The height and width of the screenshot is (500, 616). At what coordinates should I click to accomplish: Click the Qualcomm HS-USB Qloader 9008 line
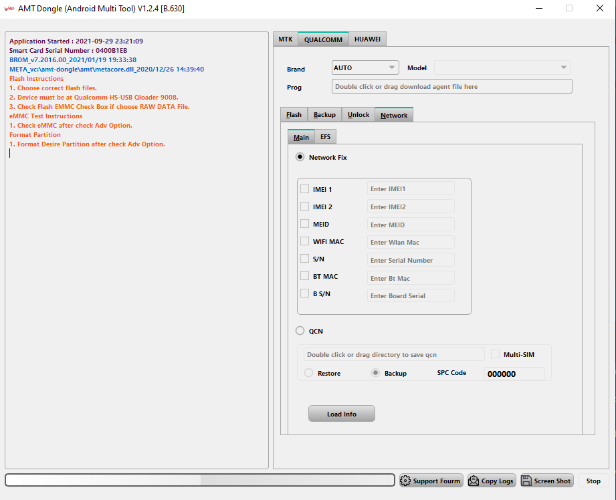[x=94, y=97]
